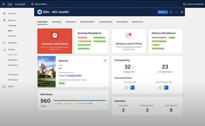205x126 pixels.
Task: Switch to the Topology tab
Action: coord(57,22)
